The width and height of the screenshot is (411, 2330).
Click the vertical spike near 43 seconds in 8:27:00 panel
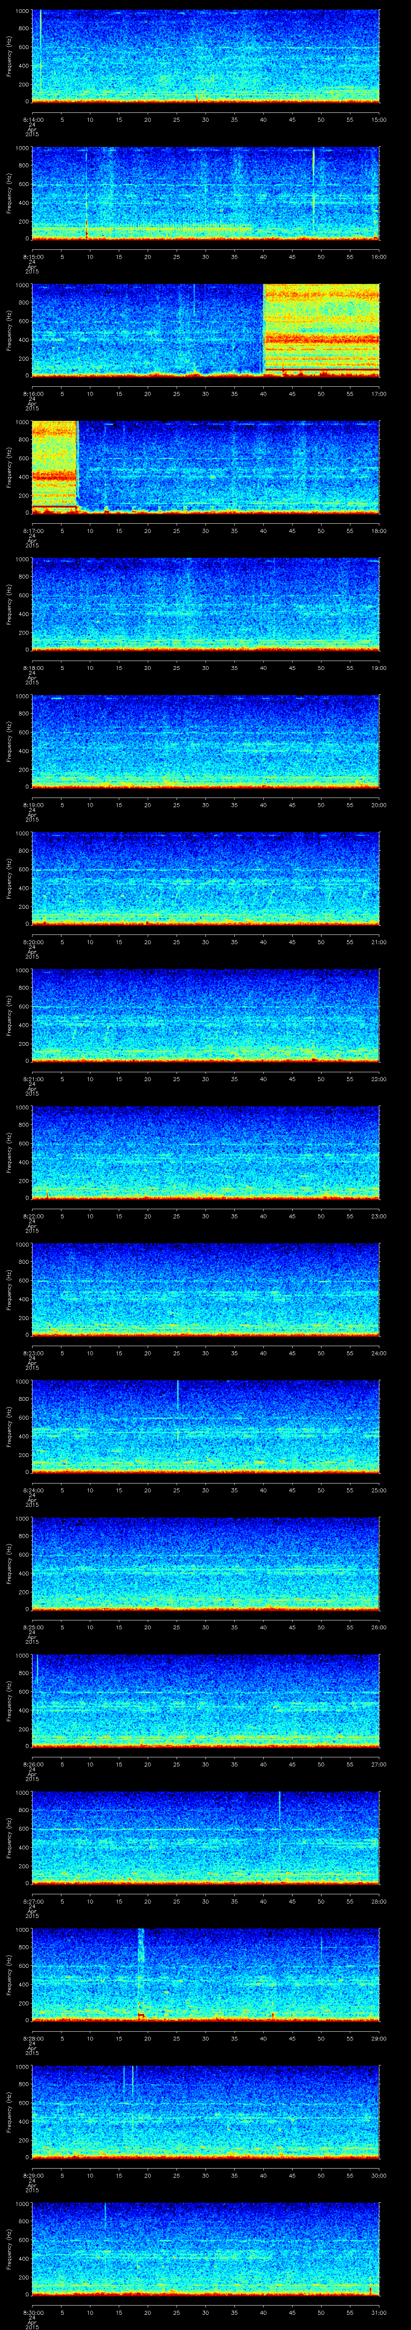[x=280, y=1810]
